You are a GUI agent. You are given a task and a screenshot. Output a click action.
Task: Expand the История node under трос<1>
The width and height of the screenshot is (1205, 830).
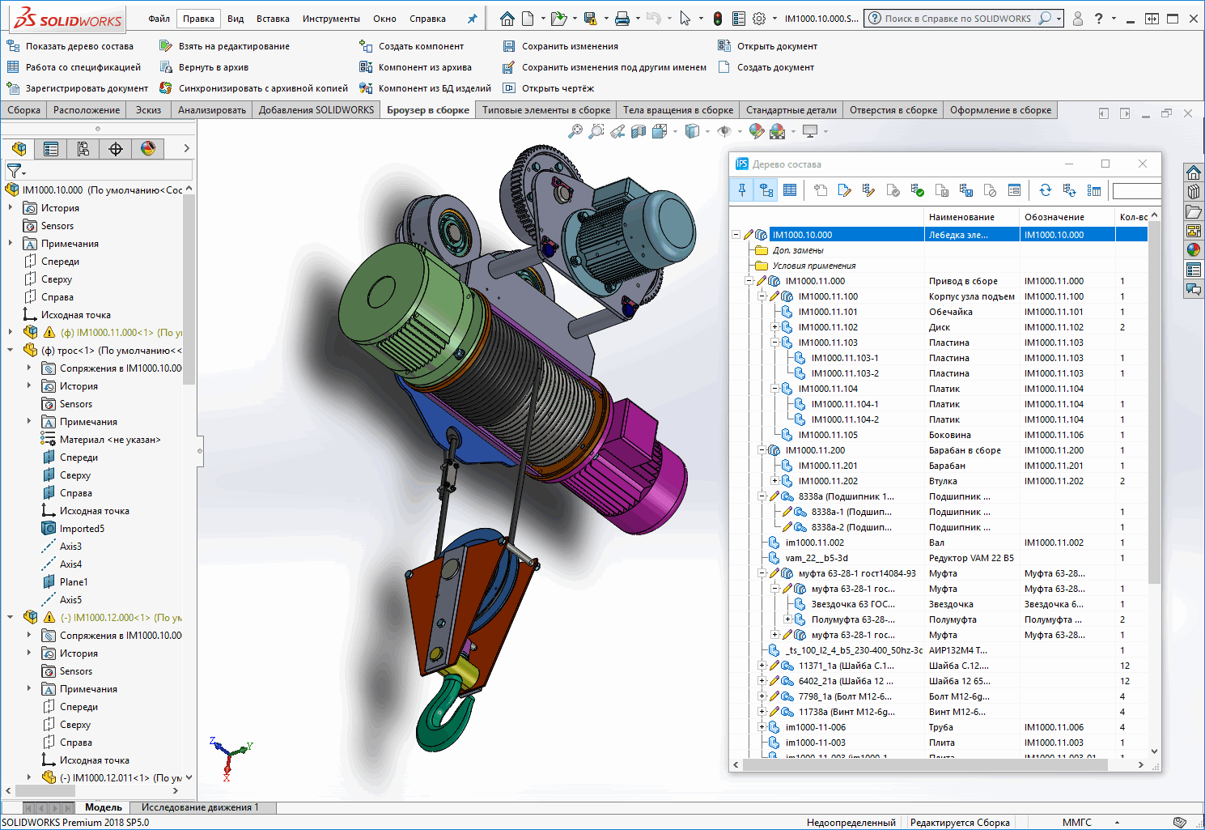point(29,386)
